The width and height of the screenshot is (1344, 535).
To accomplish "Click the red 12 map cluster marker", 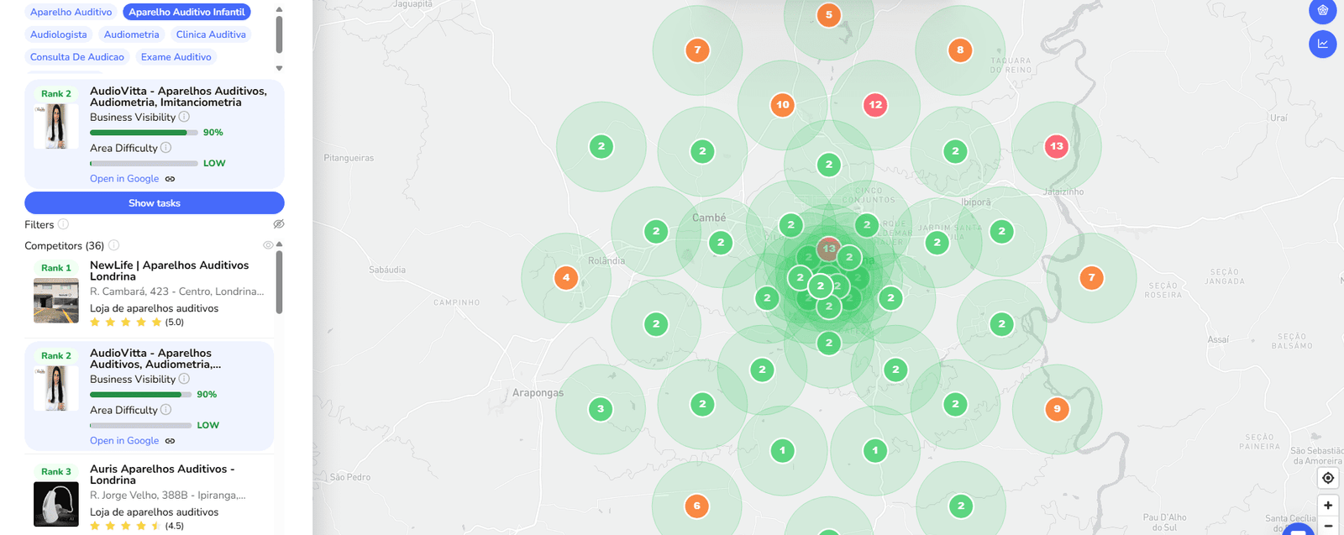I will [x=875, y=105].
